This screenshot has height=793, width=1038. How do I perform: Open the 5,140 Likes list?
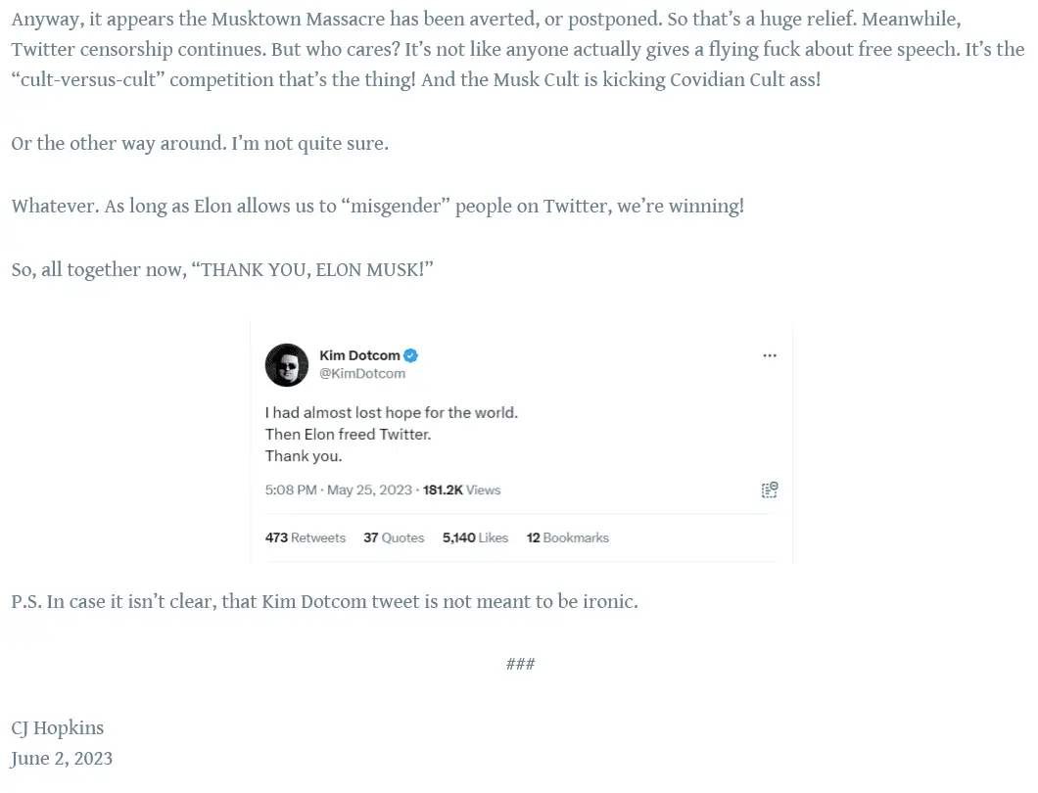pyautogui.click(x=475, y=537)
